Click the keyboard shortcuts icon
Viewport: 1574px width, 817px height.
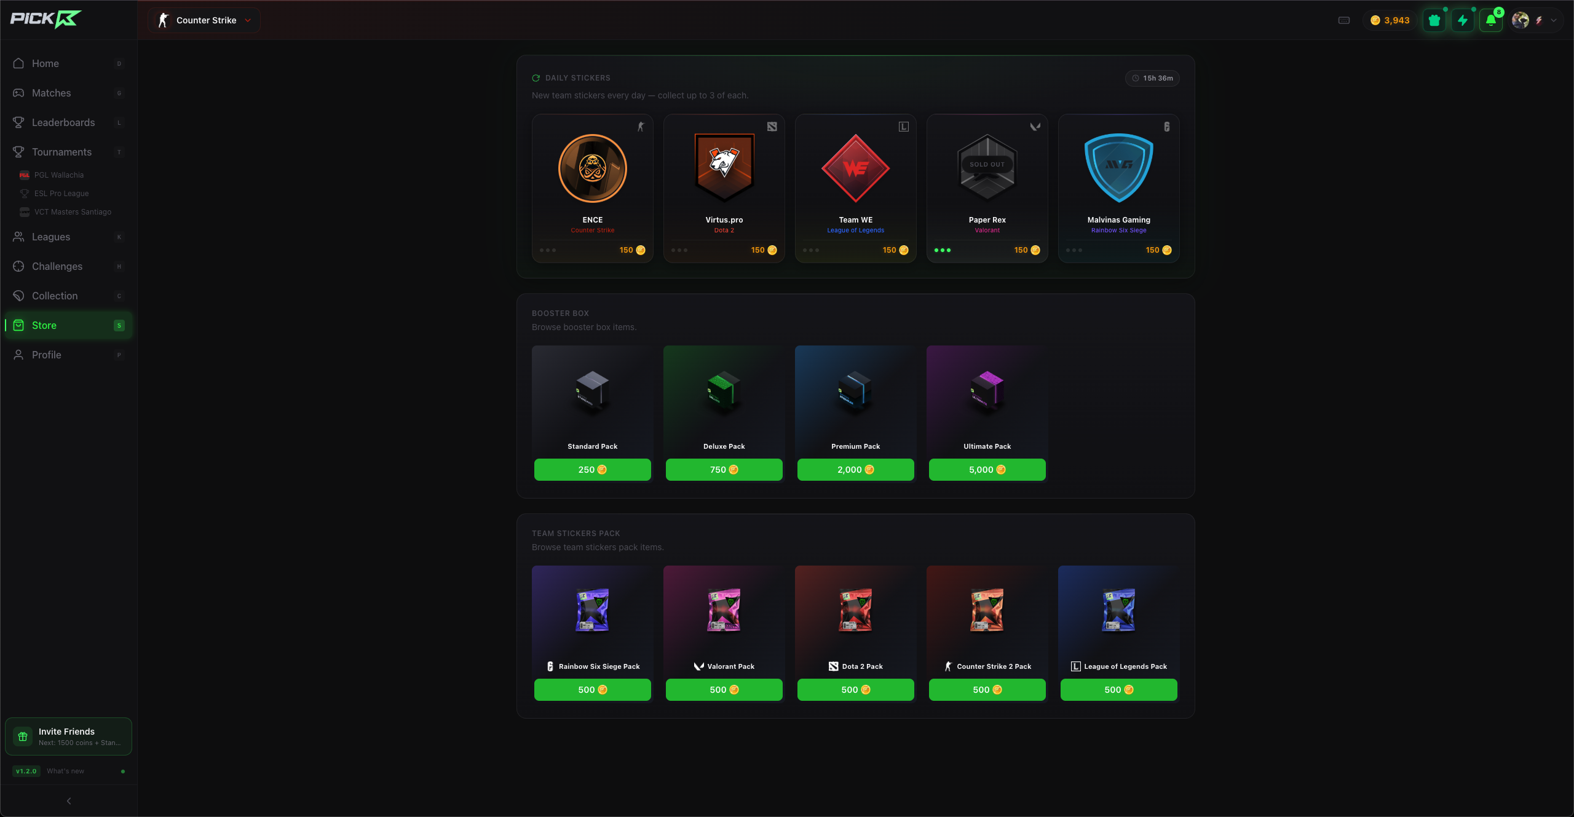(1344, 20)
